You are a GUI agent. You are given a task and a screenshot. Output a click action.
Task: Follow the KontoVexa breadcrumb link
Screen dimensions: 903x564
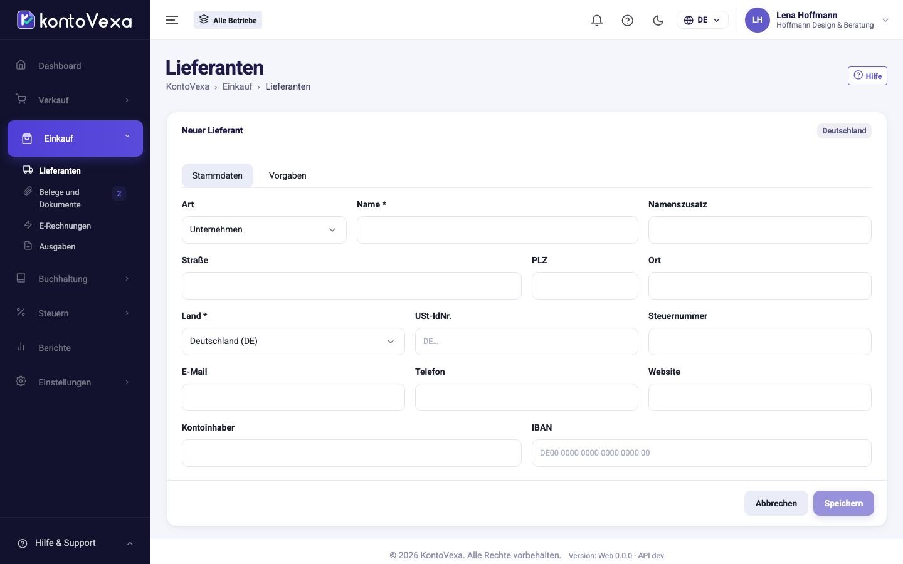pos(187,86)
